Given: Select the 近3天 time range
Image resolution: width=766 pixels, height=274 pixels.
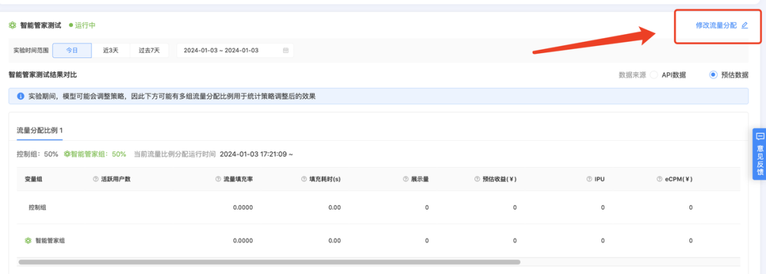Looking at the screenshot, I should pos(111,50).
